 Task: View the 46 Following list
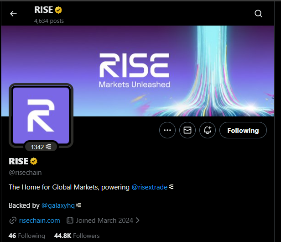point(27,236)
